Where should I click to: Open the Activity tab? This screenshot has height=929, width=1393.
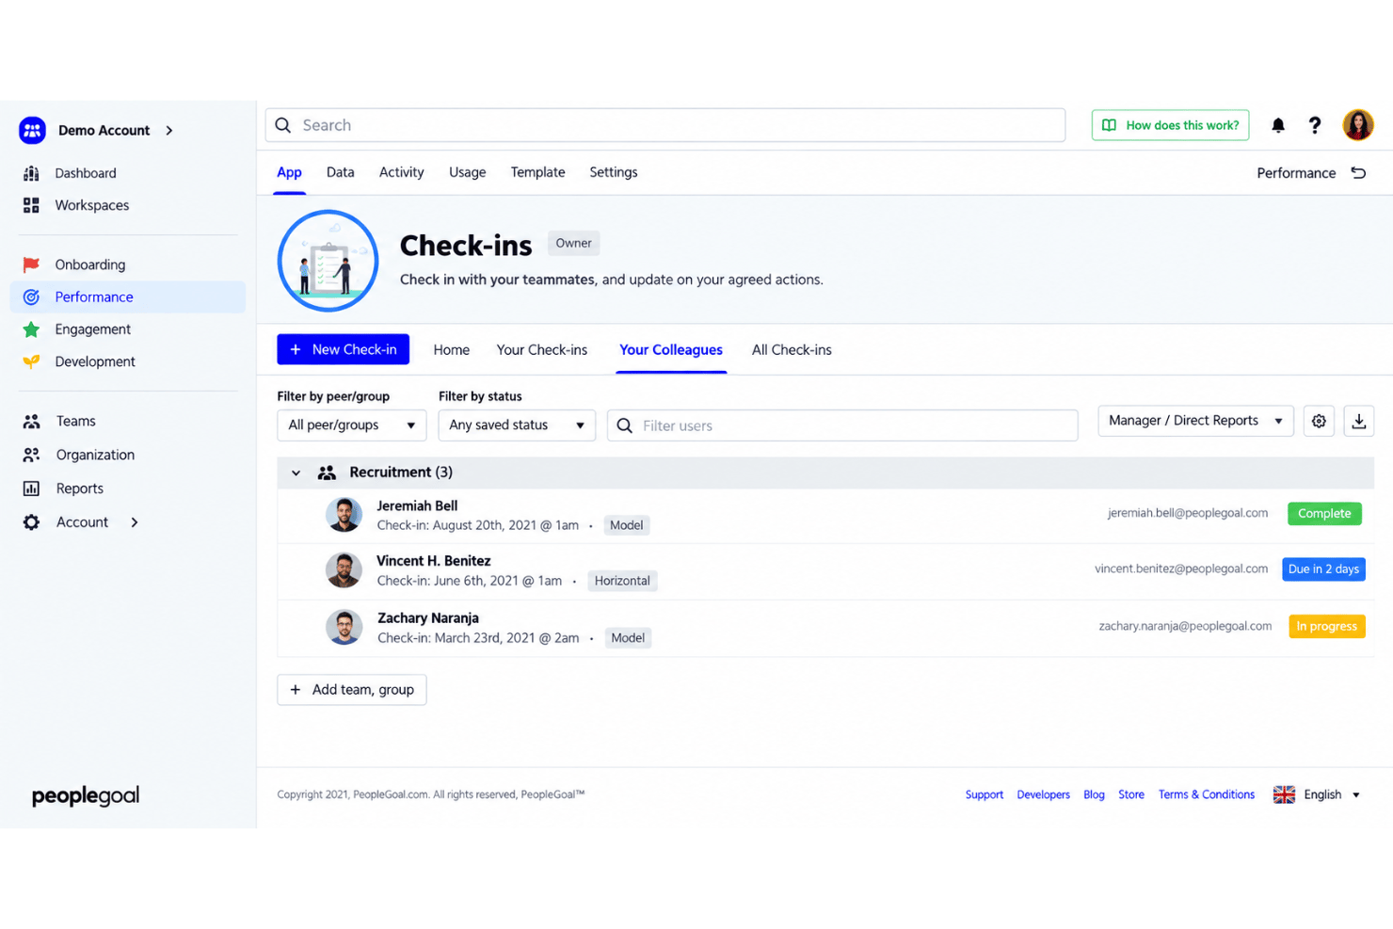pos(401,172)
